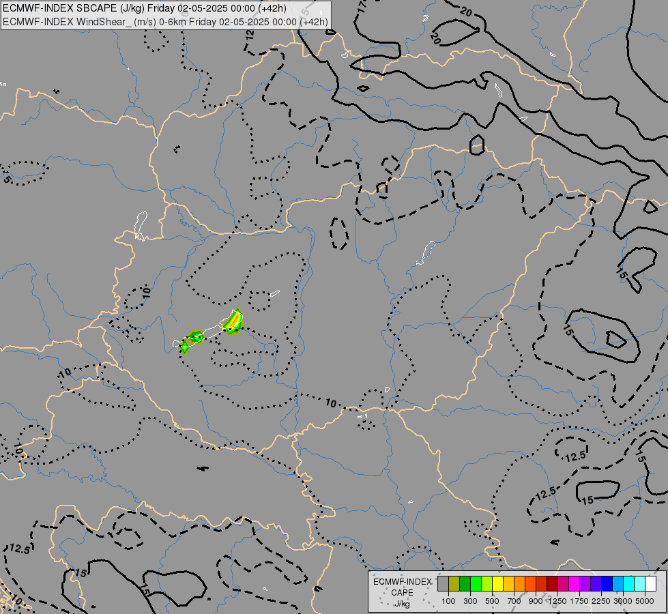This screenshot has height=614, width=668.
Task: Select the yellow-green legend swatch
Action: coord(487,583)
